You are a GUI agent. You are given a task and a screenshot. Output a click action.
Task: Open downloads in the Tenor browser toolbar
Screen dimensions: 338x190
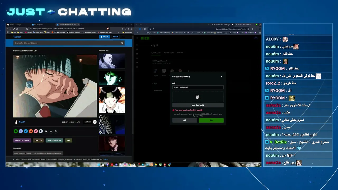[128, 28]
